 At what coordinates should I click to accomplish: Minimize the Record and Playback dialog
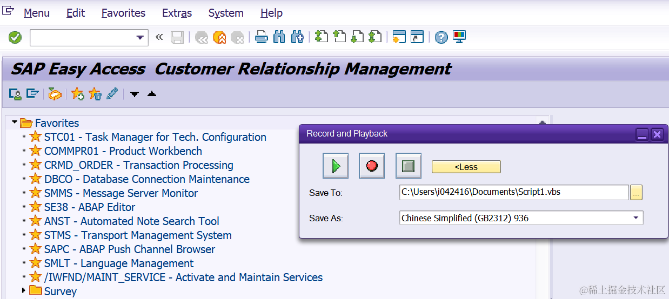pos(642,134)
